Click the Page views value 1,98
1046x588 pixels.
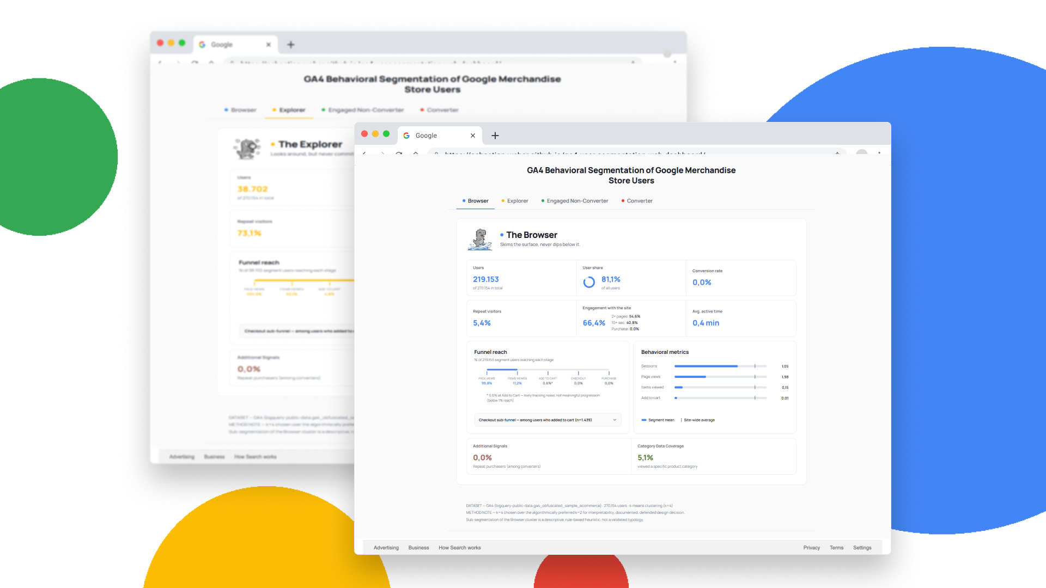784,377
